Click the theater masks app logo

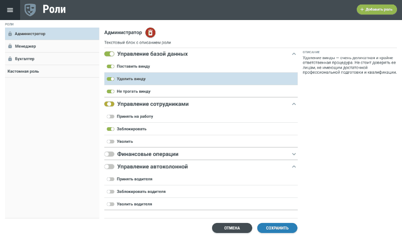click(31, 10)
